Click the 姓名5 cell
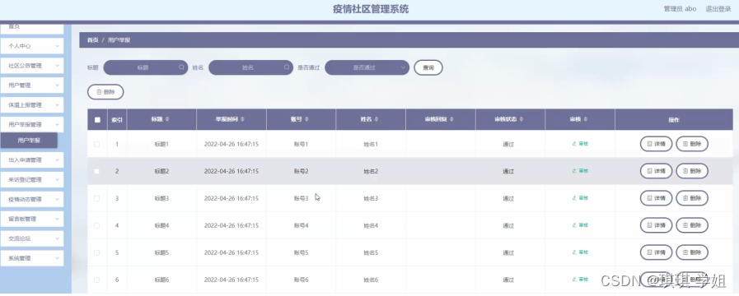This screenshot has height=296, width=739. [371, 252]
